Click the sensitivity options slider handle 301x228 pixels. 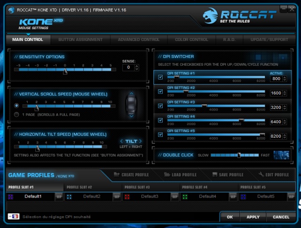(x=65, y=71)
